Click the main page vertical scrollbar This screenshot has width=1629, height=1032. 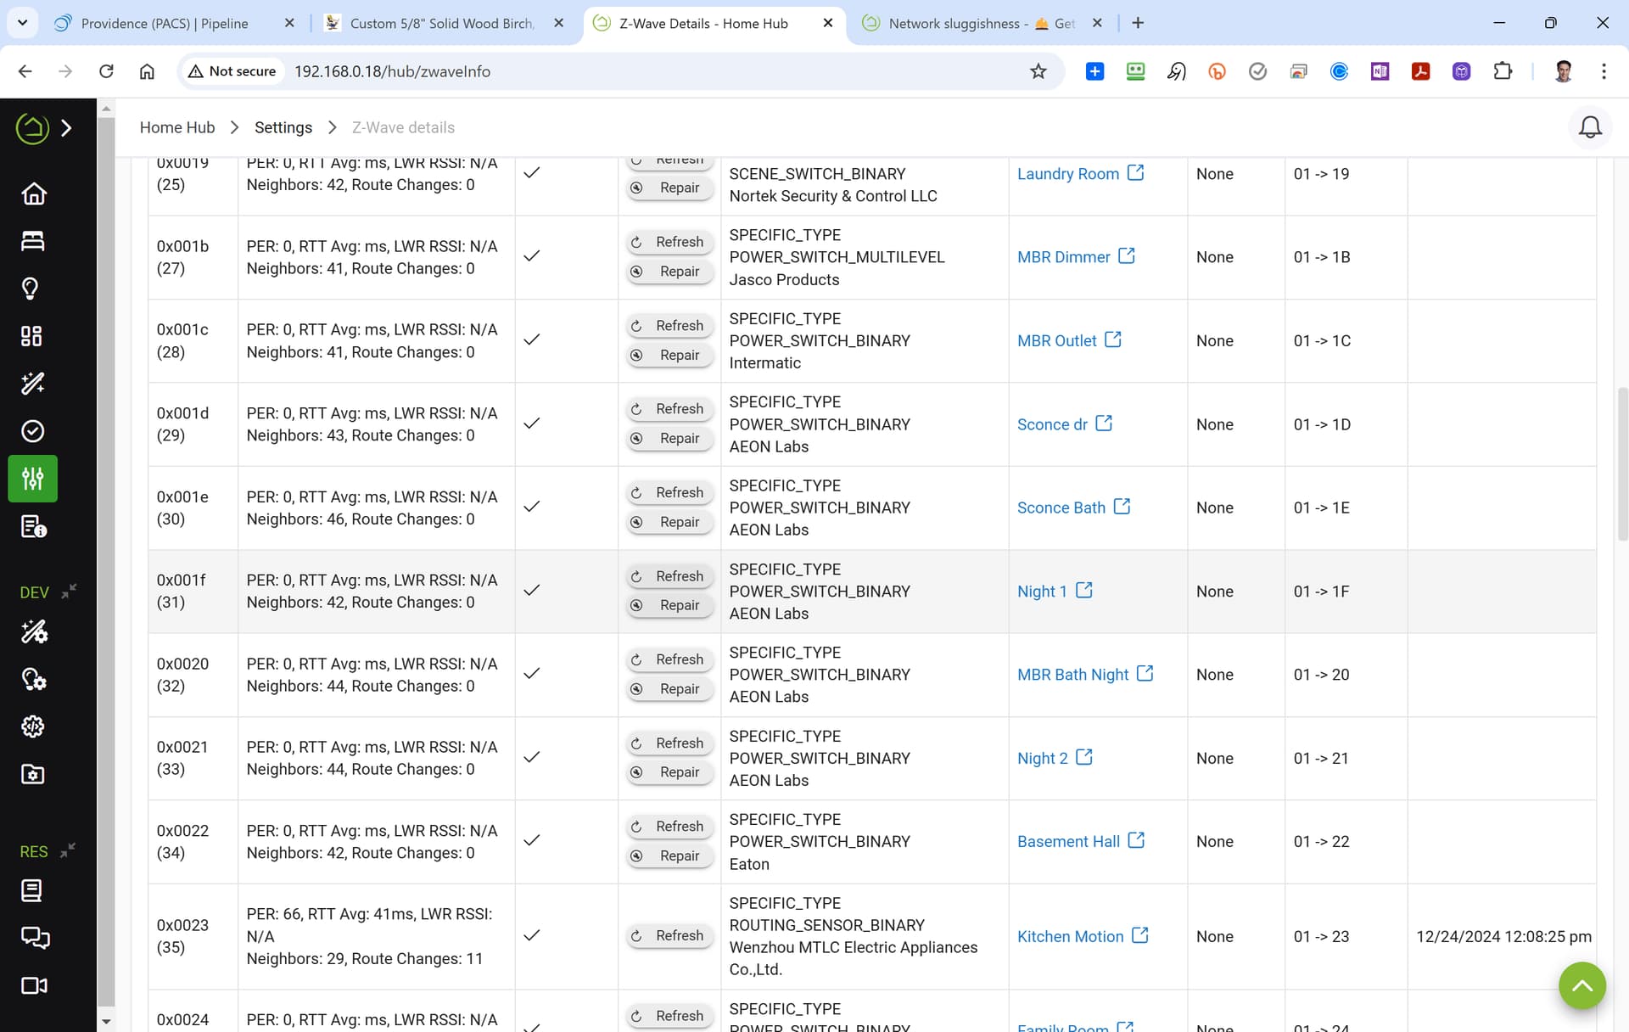pyautogui.click(x=1622, y=463)
